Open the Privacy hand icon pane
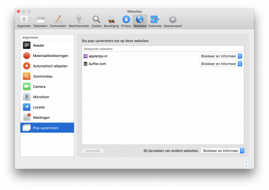 [126, 22]
